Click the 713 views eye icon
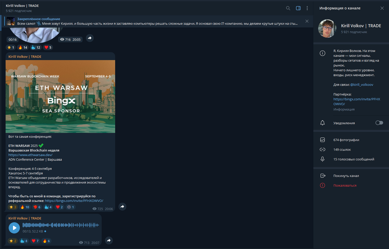389x249 pixels. point(81,243)
